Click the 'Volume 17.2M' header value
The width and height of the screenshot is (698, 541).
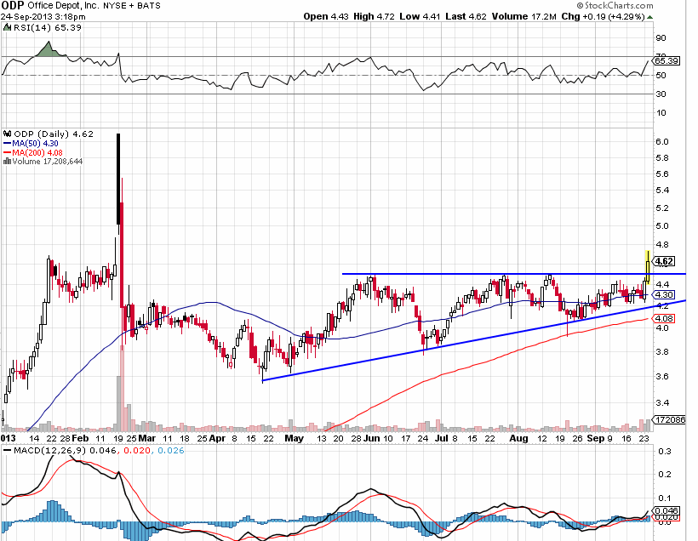tap(524, 16)
